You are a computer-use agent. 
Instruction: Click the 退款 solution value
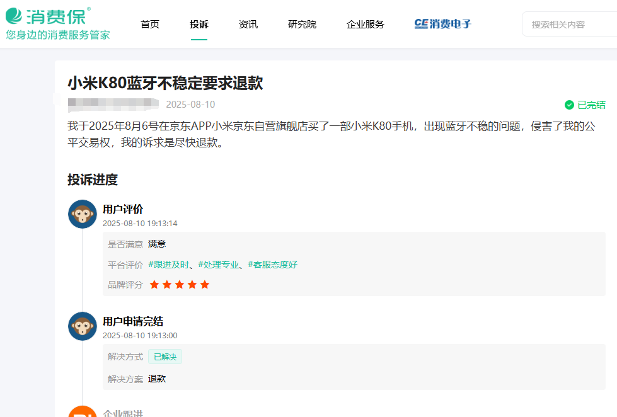157,379
